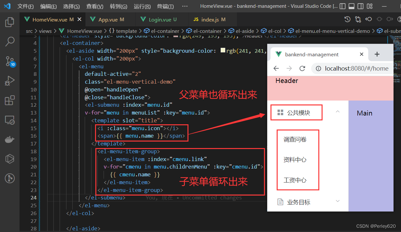The height and width of the screenshot is (232, 401).
Task: Click 'src' in the breadcrumb
Action: point(29,31)
